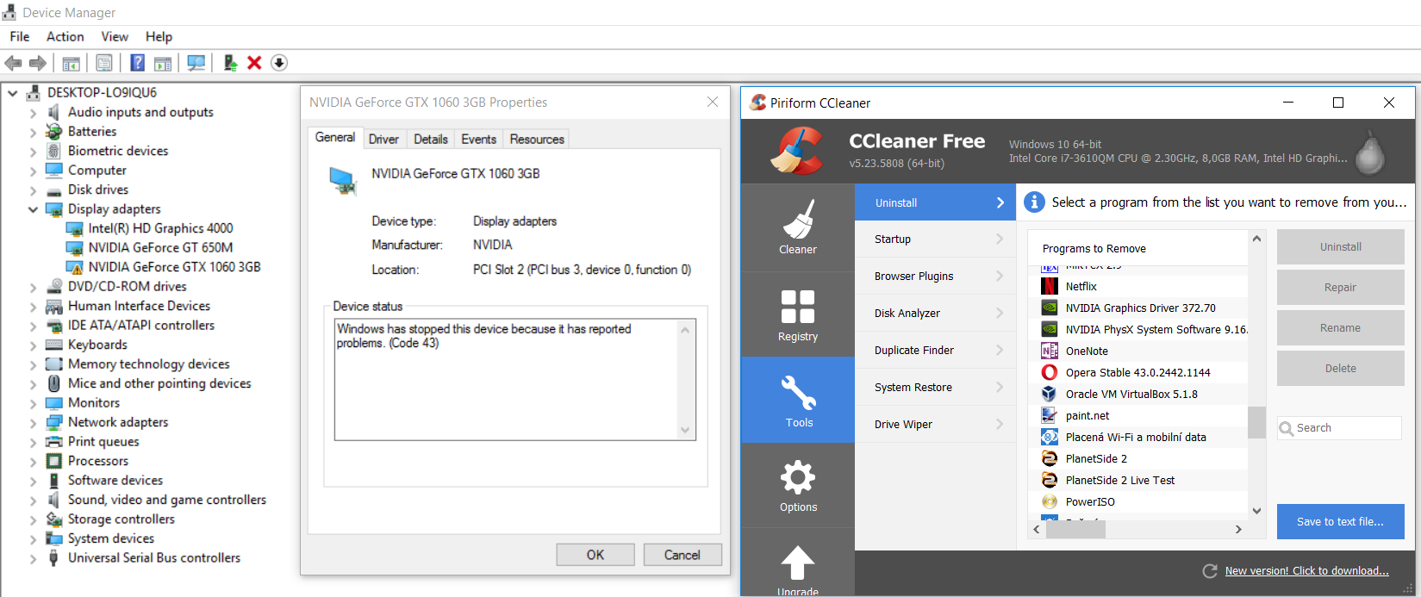Click the green Update driver toolbar icon

[x=230, y=63]
